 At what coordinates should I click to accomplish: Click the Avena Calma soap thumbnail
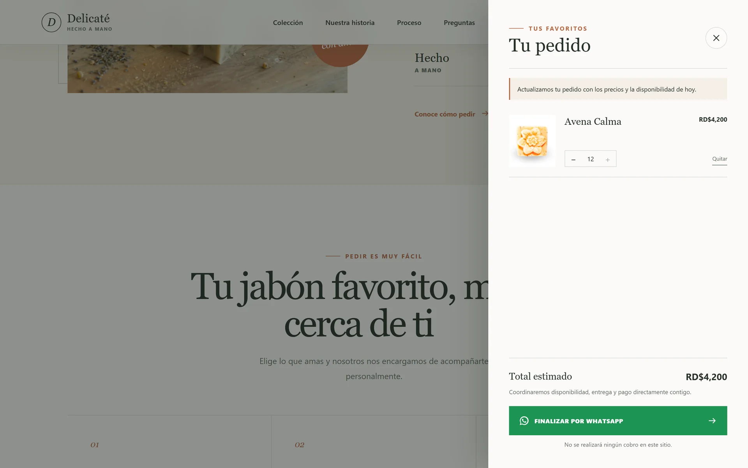click(532, 141)
